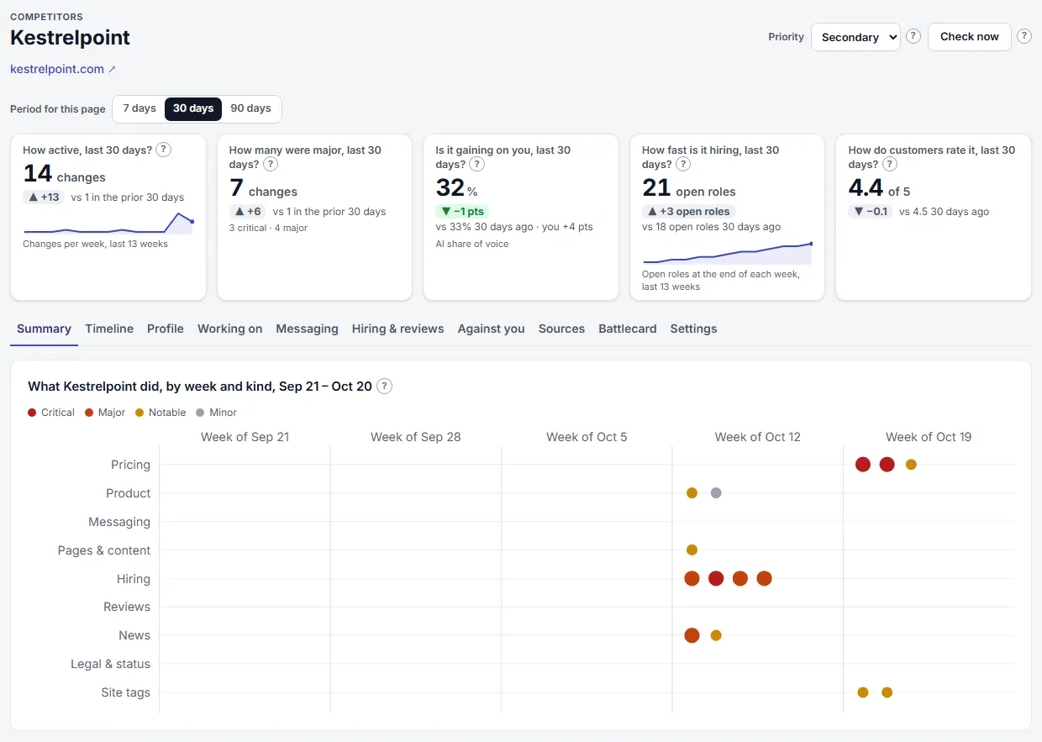
Task: Click the Minor legend entry
Action: point(216,413)
